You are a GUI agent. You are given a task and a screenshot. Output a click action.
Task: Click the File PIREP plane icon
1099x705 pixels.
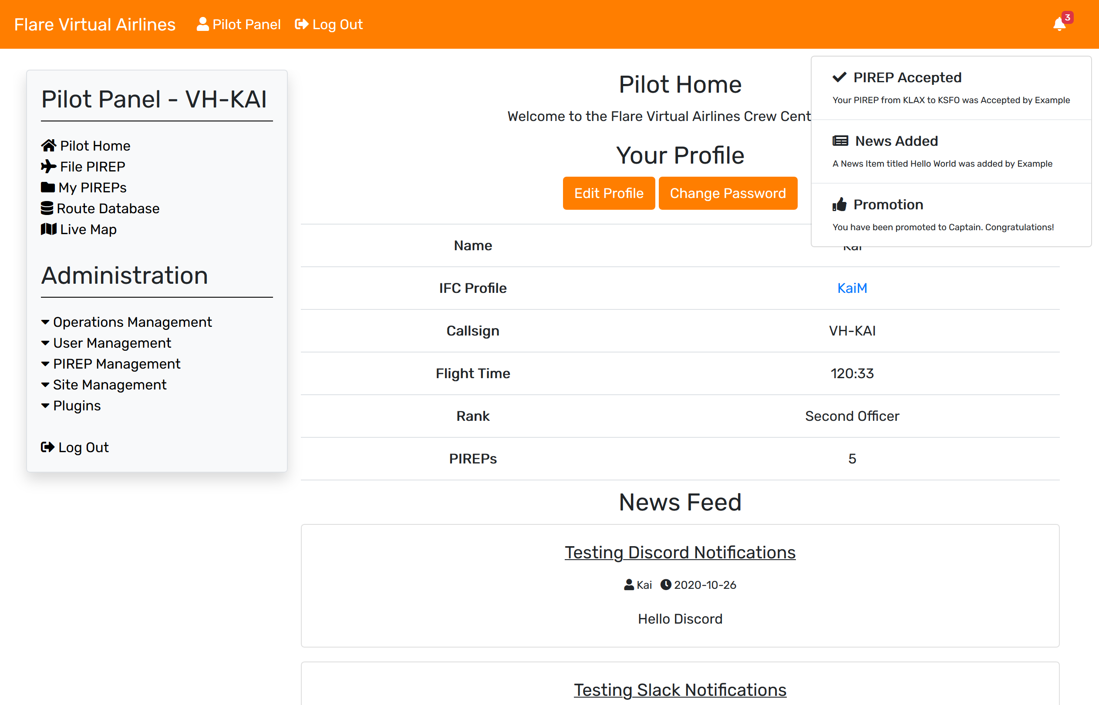[48, 166]
